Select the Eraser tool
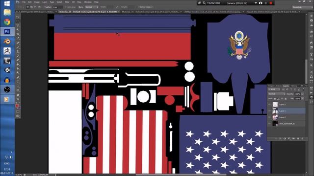314x176 pixels. (x=18, y=60)
